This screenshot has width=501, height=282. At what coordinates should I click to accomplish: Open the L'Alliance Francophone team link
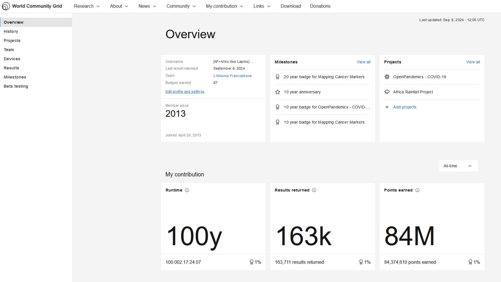pyautogui.click(x=233, y=76)
